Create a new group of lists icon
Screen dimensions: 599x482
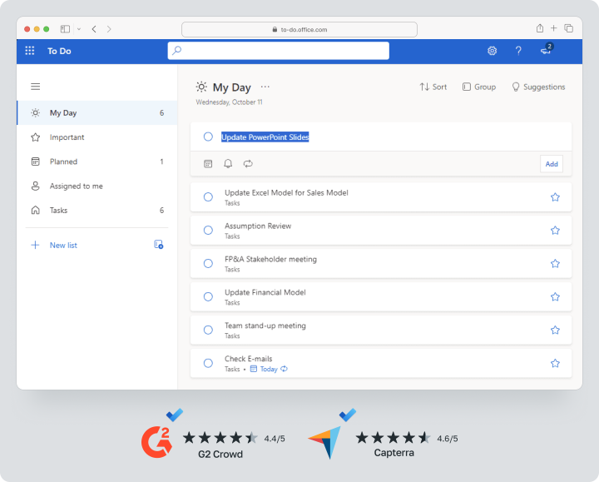pos(158,245)
